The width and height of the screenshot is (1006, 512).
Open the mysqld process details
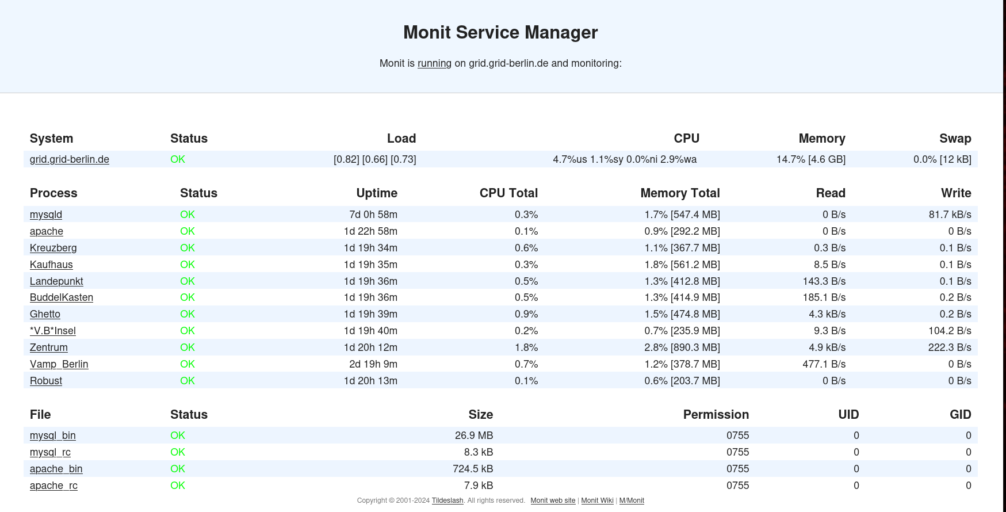(x=46, y=215)
